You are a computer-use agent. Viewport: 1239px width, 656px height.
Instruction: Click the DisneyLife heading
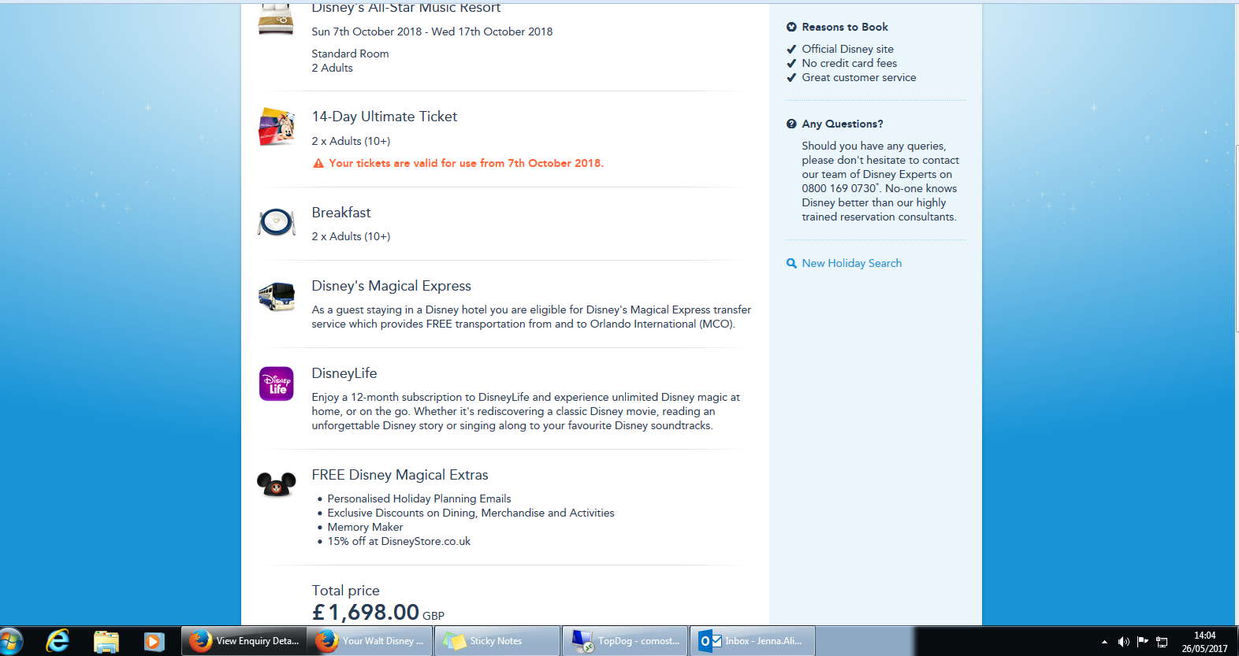344,373
